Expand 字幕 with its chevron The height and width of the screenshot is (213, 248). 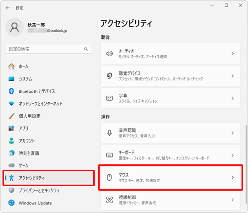pyautogui.click(x=233, y=98)
